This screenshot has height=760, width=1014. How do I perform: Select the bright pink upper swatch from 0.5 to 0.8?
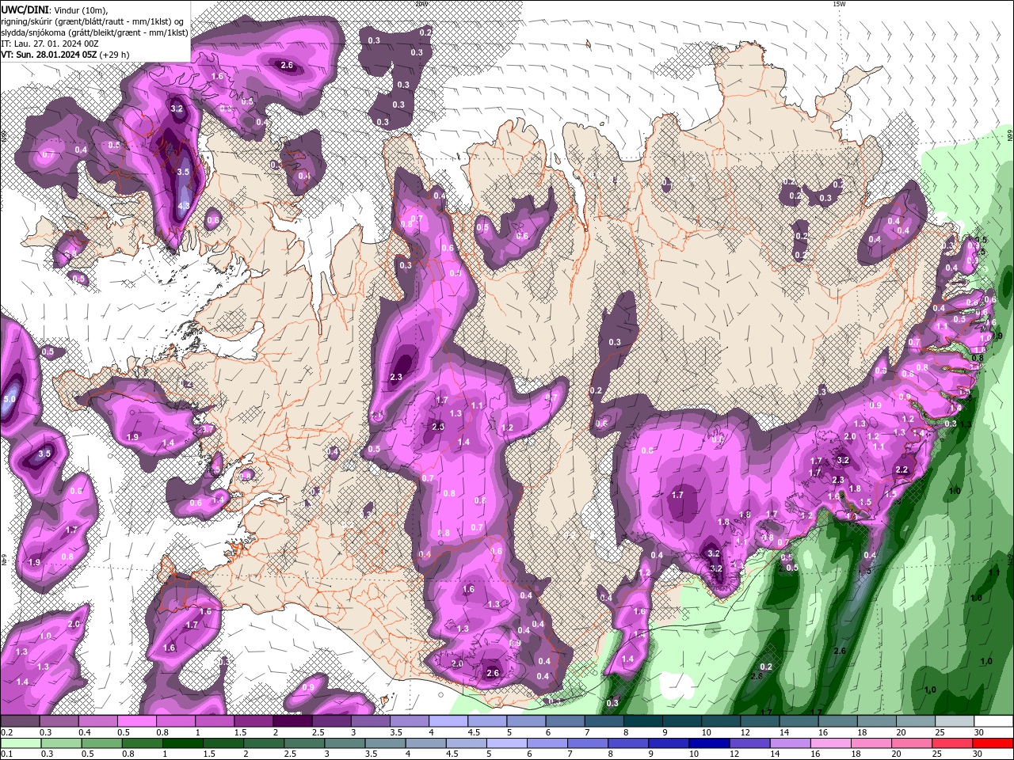tap(136, 721)
